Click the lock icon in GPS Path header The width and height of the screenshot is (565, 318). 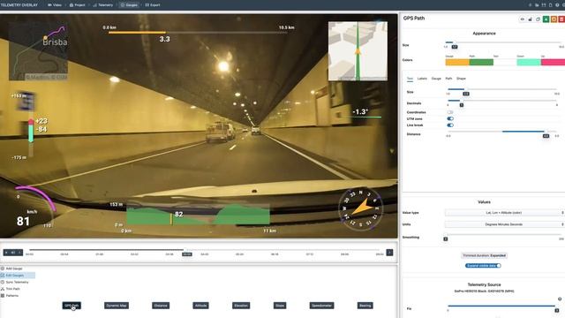click(x=530, y=19)
